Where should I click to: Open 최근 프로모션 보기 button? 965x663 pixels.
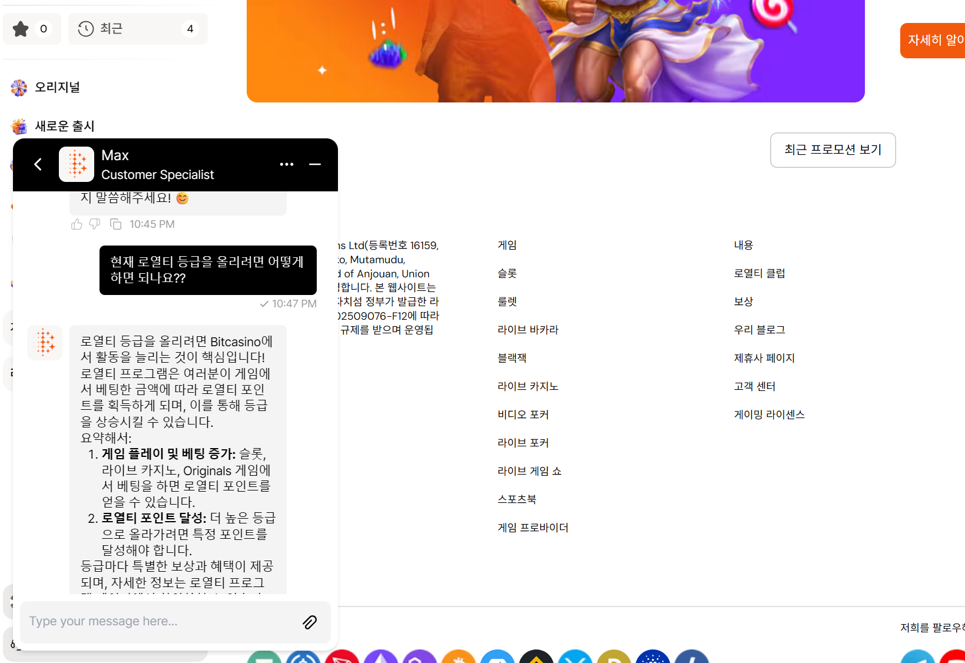833,150
